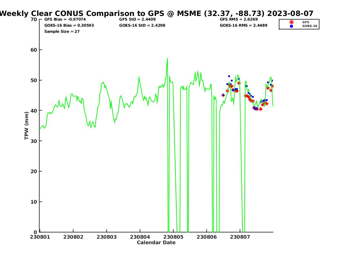
Task: Click the GOES-16 label in the legend
Action: 310,26
